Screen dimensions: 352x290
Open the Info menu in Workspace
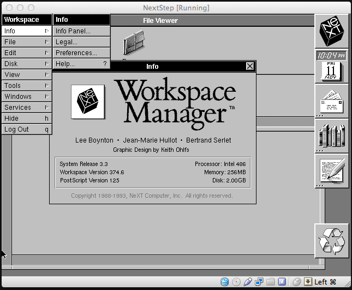tap(27, 31)
